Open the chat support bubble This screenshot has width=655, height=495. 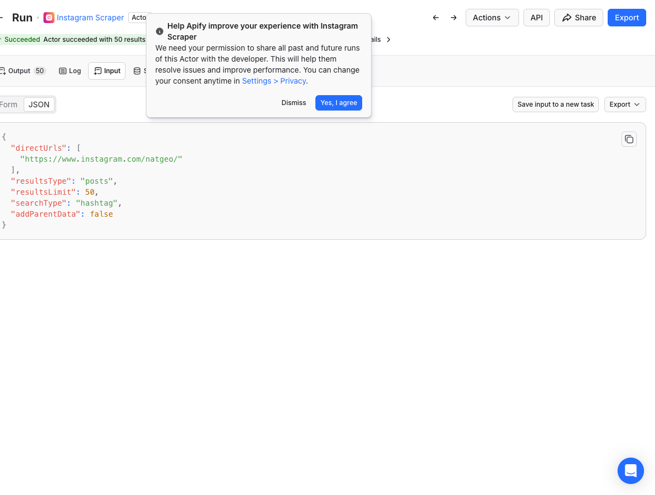click(630, 471)
